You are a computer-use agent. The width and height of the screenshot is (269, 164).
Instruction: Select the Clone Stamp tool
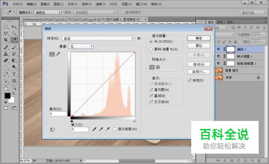[6, 54]
